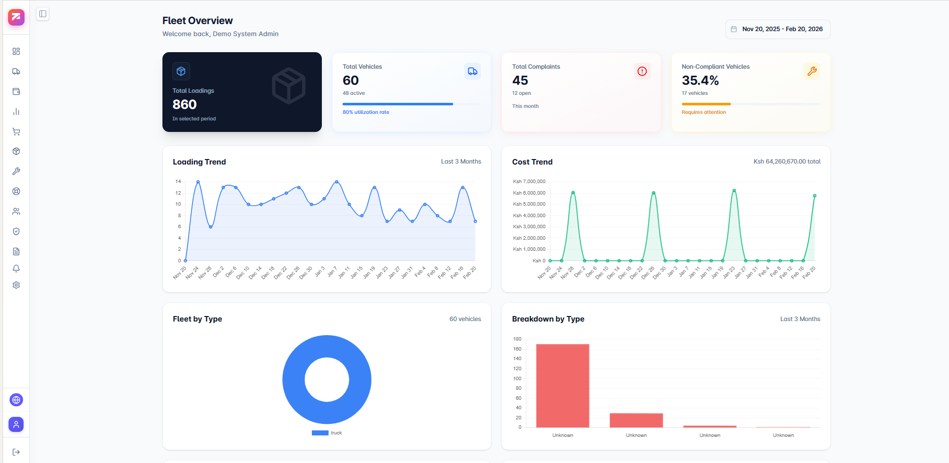Open the users icon in sidebar
The height and width of the screenshot is (463, 949).
click(16, 211)
